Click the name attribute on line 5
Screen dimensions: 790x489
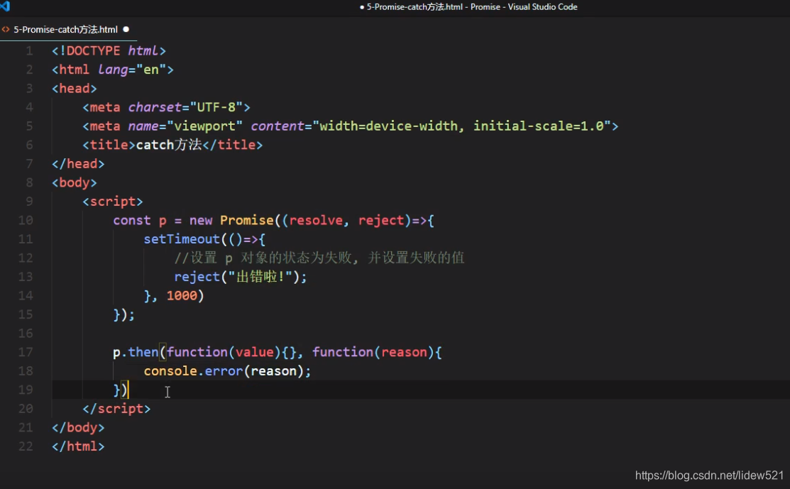[x=143, y=126]
